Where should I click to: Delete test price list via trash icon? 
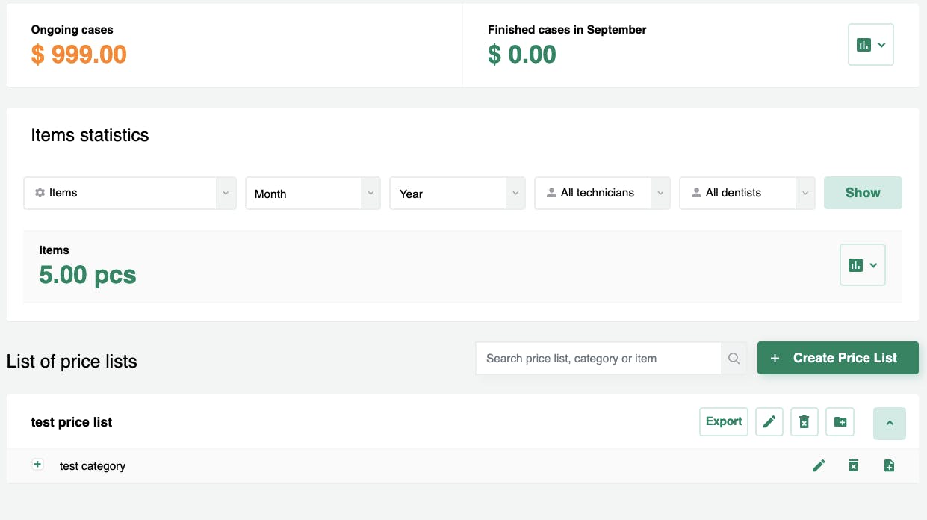[804, 422]
